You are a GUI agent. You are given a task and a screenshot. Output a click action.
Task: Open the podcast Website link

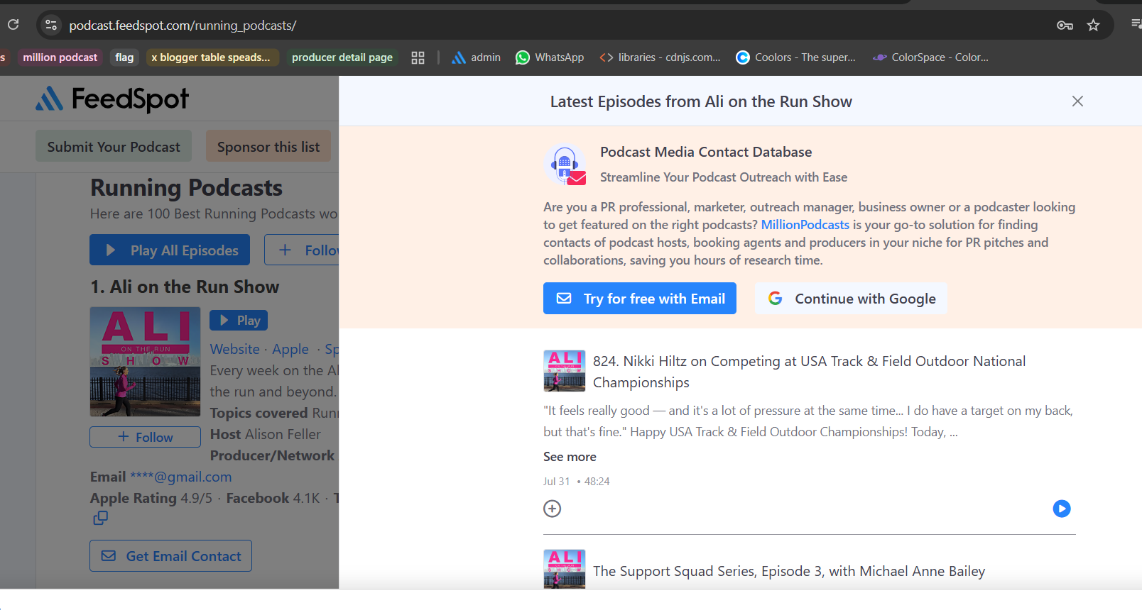(x=234, y=349)
